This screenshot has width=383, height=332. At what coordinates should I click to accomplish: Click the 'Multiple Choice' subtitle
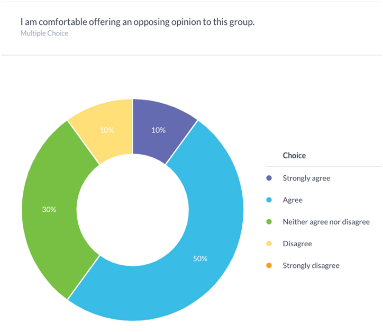(44, 33)
